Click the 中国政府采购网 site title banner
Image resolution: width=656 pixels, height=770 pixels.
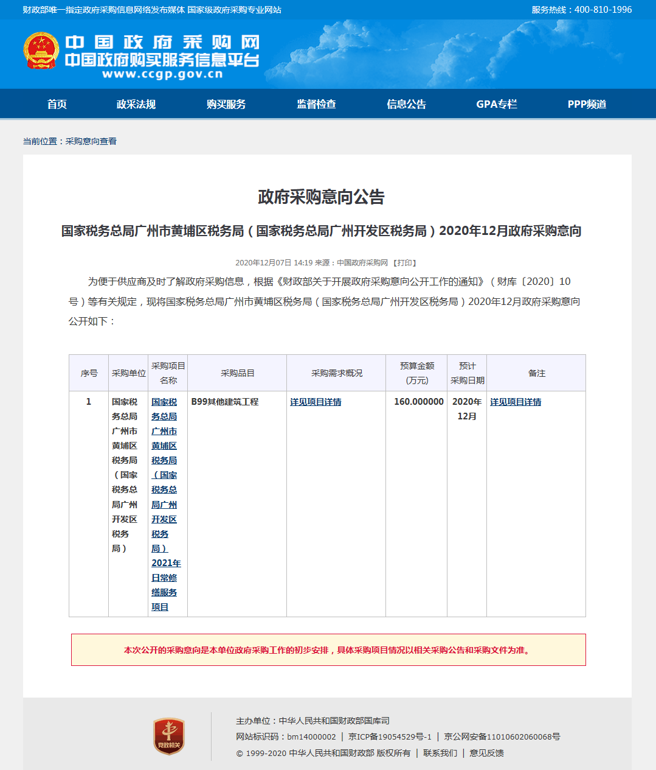click(162, 42)
